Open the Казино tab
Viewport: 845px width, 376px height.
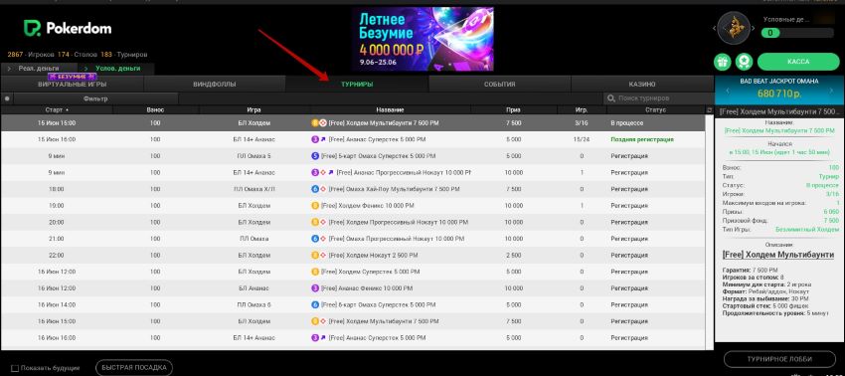(642, 85)
